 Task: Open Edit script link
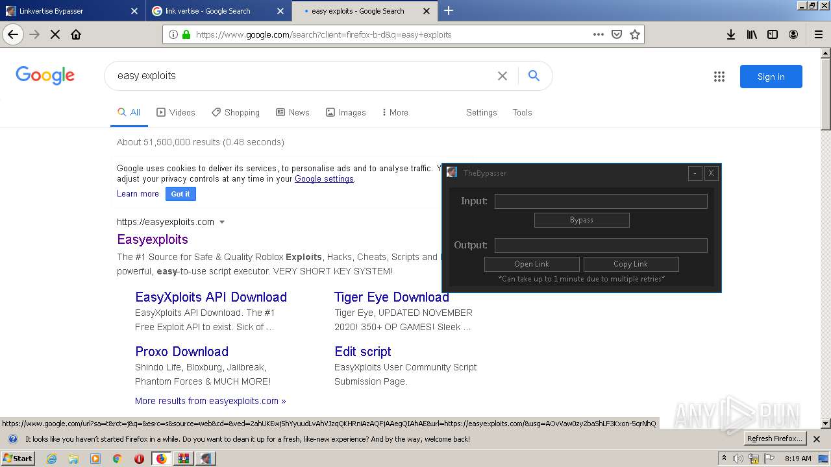pos(363,352)
